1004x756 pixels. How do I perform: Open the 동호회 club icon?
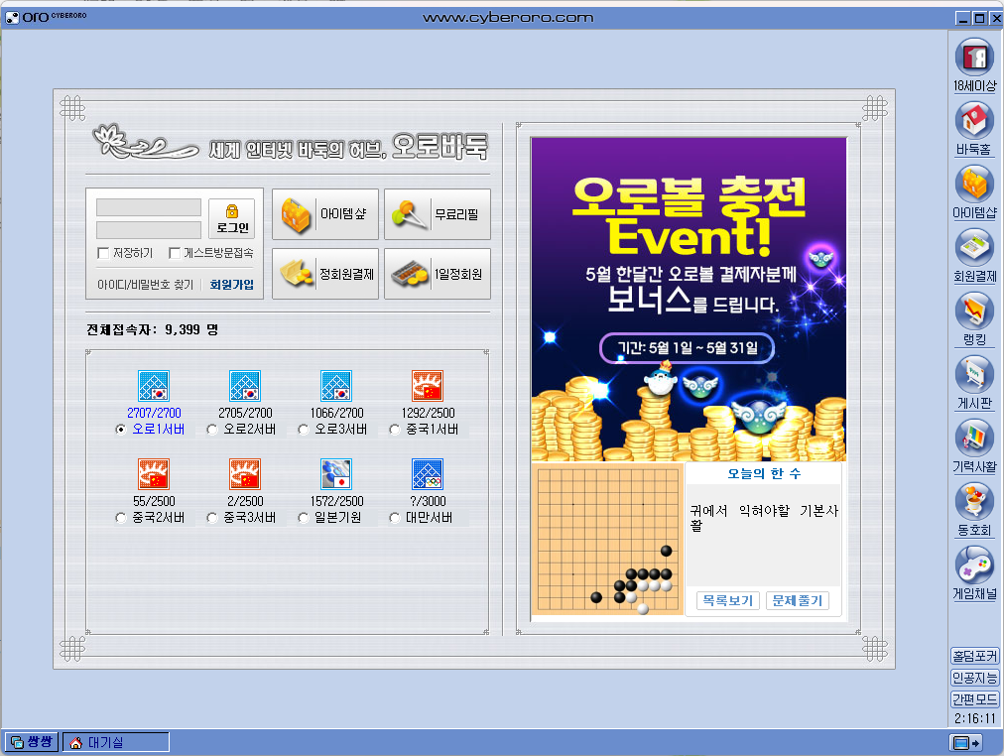974,501
